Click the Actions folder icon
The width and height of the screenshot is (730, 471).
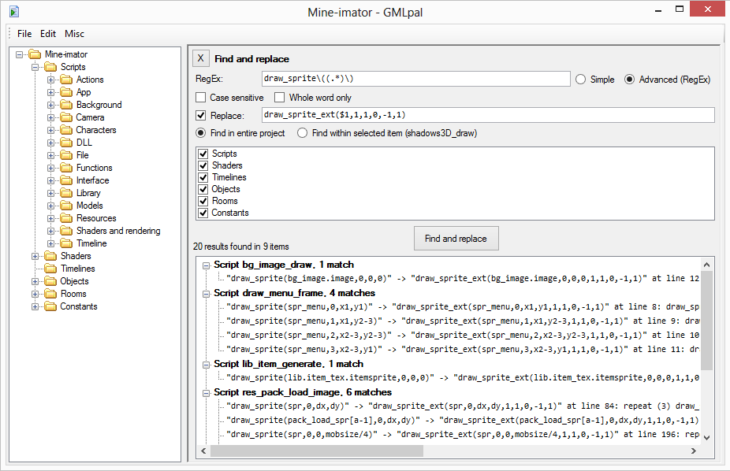[x=66, y=80]
